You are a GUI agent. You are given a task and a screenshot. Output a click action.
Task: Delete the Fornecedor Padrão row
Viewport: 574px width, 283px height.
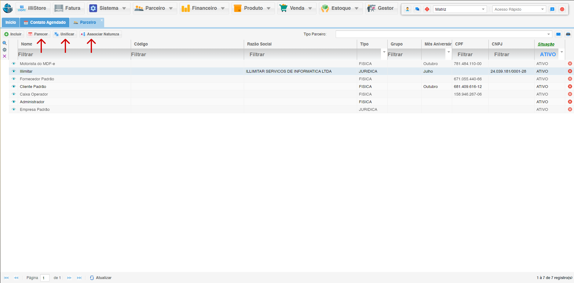(570, 79)
